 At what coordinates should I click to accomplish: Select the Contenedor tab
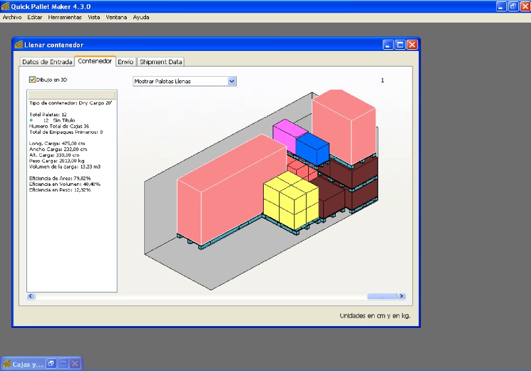95,61
